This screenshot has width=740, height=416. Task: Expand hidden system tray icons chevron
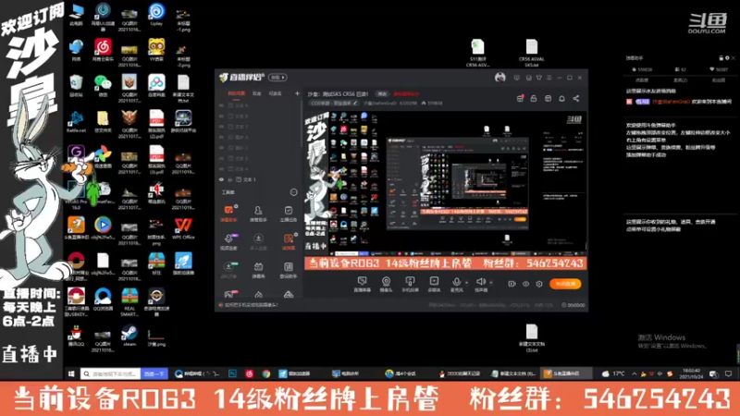pos(634,373)
